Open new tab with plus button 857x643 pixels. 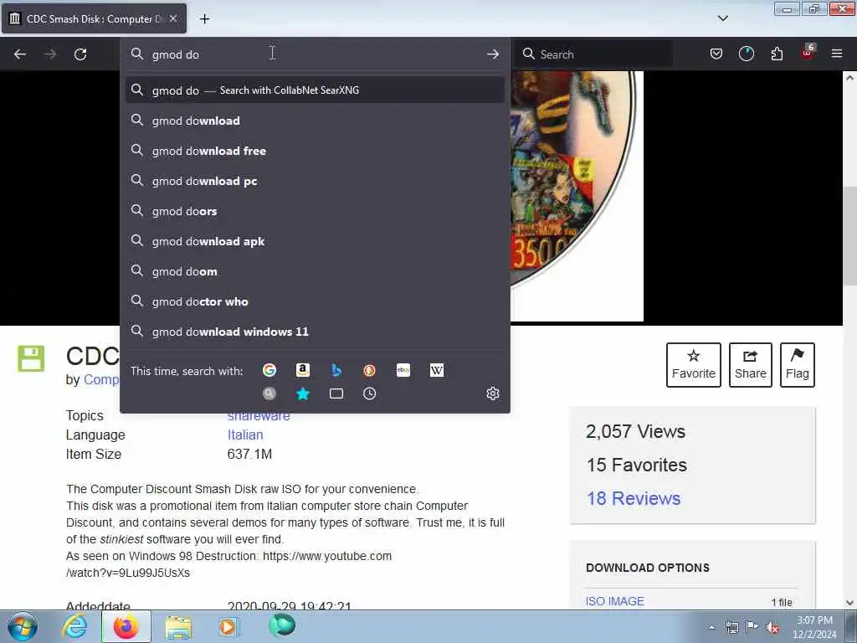click(204, 18)
